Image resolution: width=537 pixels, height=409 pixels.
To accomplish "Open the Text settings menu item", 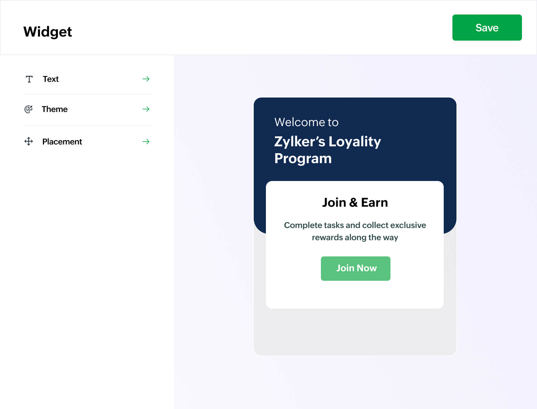I will point(51,79).
